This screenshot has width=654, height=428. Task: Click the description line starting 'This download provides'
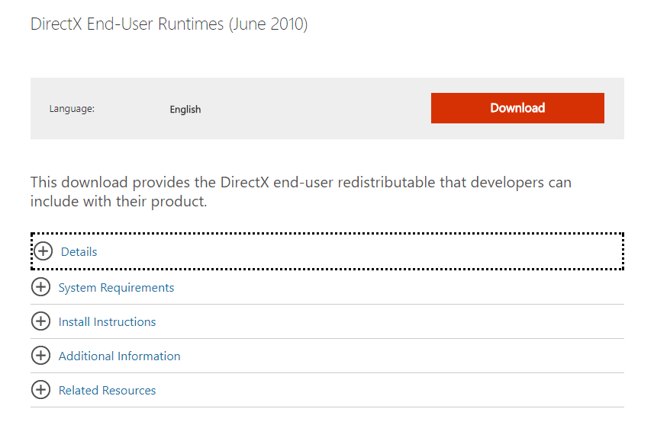(301, 182)
